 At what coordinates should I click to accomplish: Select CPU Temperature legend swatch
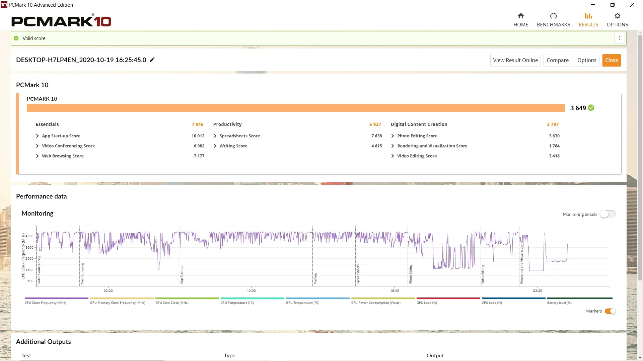[x=253, y=298]
